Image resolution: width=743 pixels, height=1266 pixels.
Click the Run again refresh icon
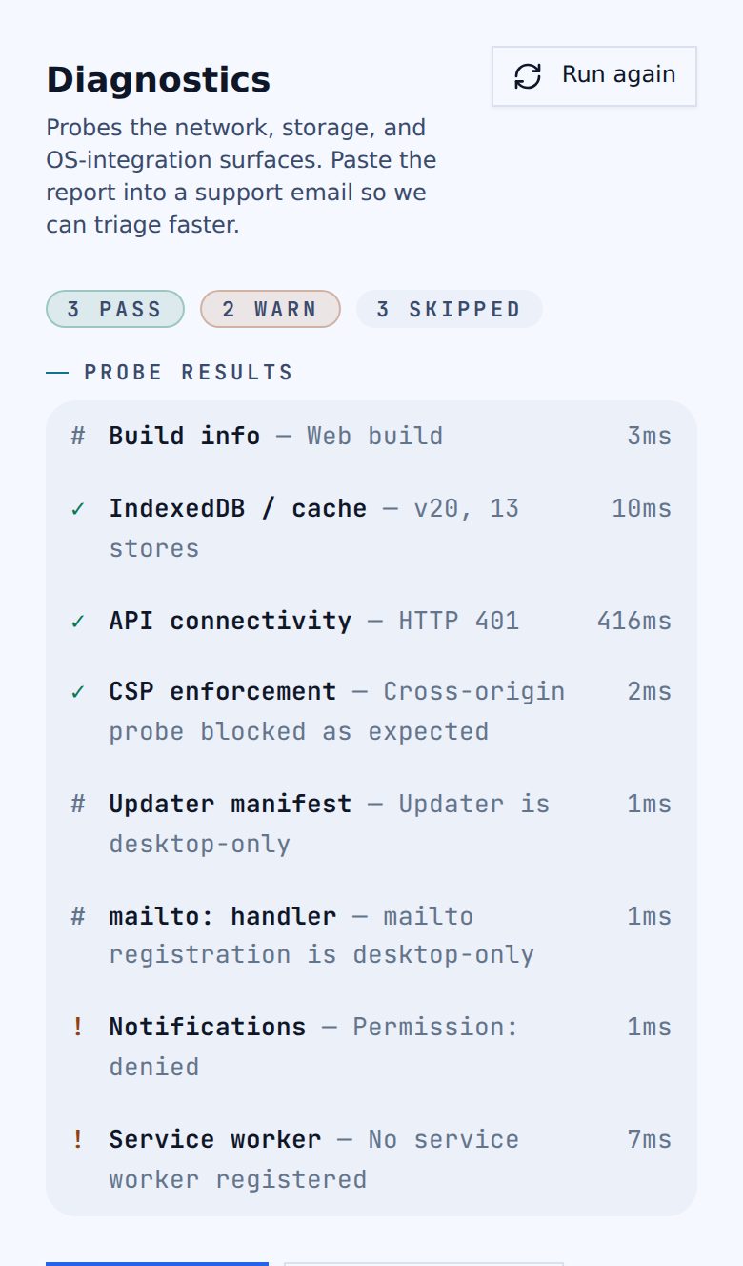click(x=528, y=76)
